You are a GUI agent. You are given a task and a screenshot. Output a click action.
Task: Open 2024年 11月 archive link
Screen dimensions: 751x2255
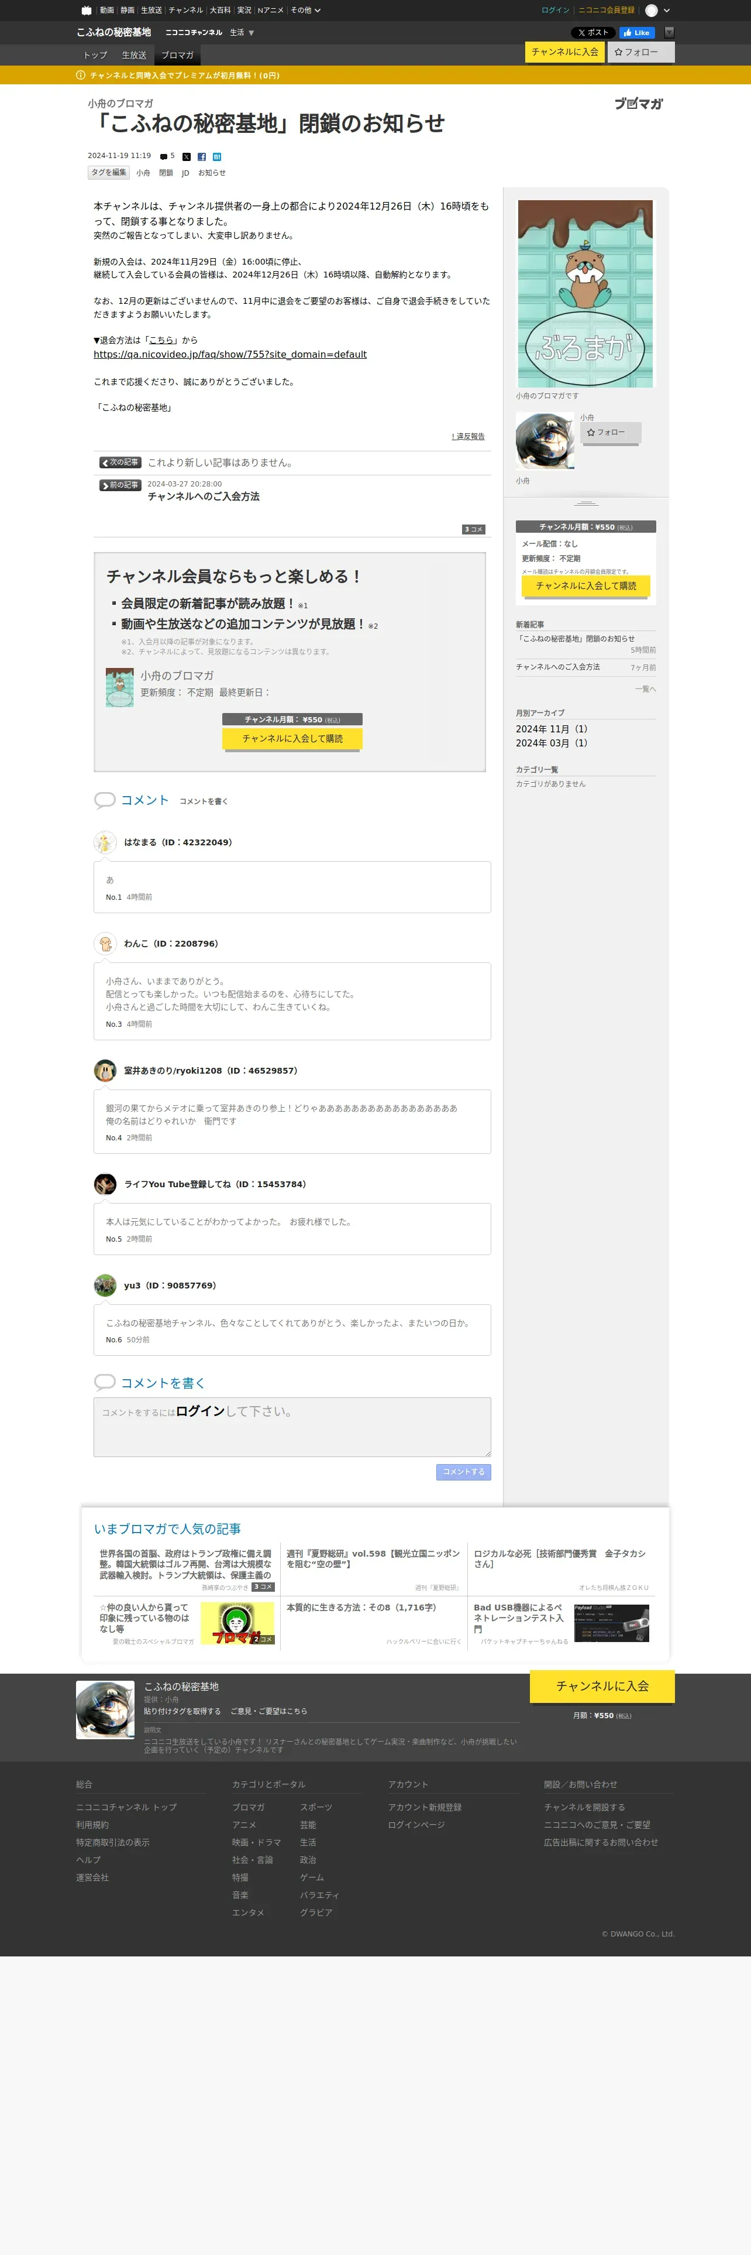pyautogui.click(x=552, y=729)
